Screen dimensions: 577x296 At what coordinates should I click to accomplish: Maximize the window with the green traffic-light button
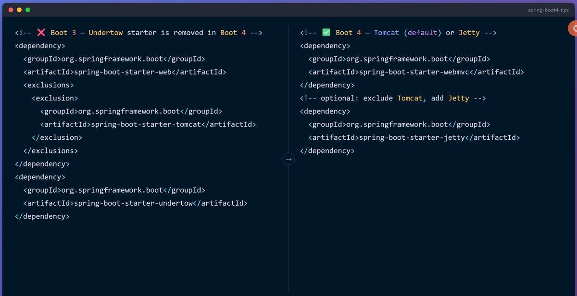coord(27,10)
